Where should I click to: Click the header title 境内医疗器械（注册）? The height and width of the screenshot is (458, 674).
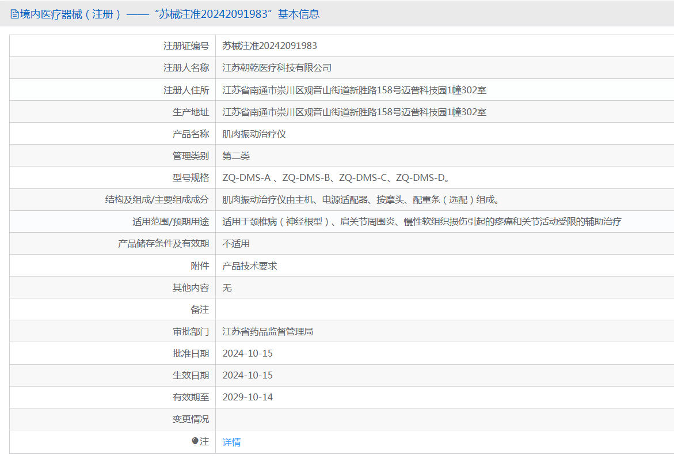tap(71, 14)
